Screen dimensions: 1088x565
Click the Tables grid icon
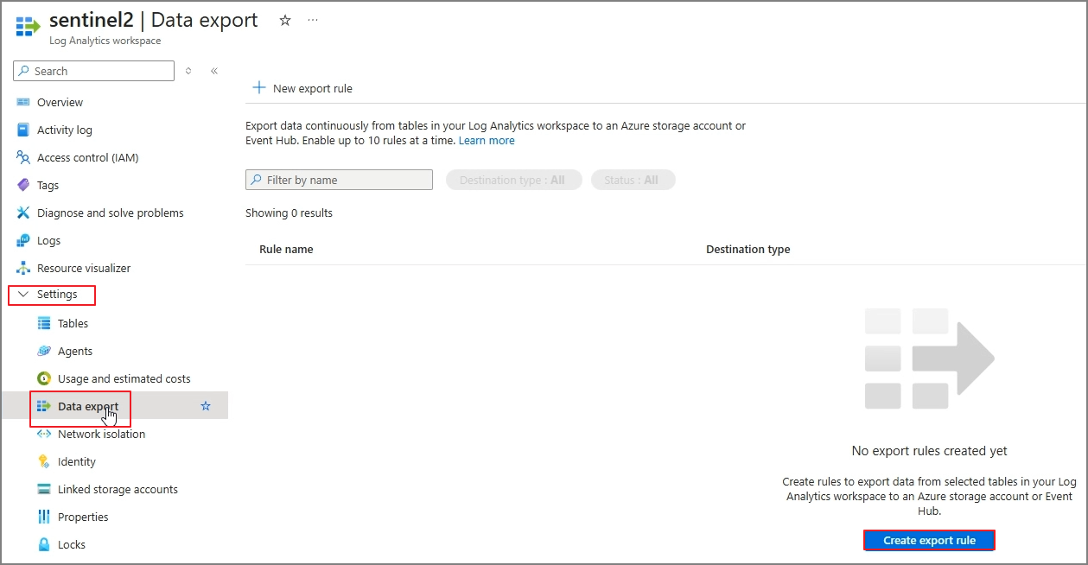[x=44, y=323]
